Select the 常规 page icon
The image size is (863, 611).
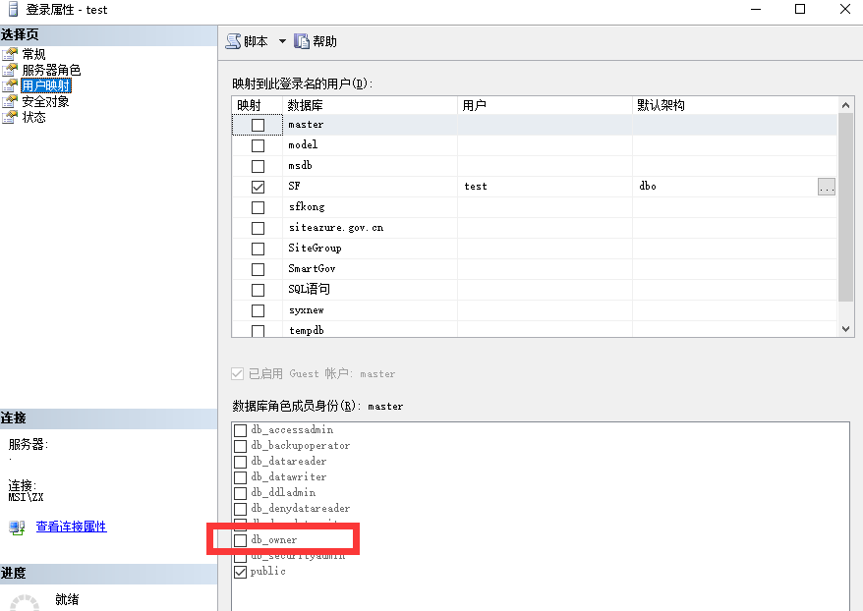10,54
